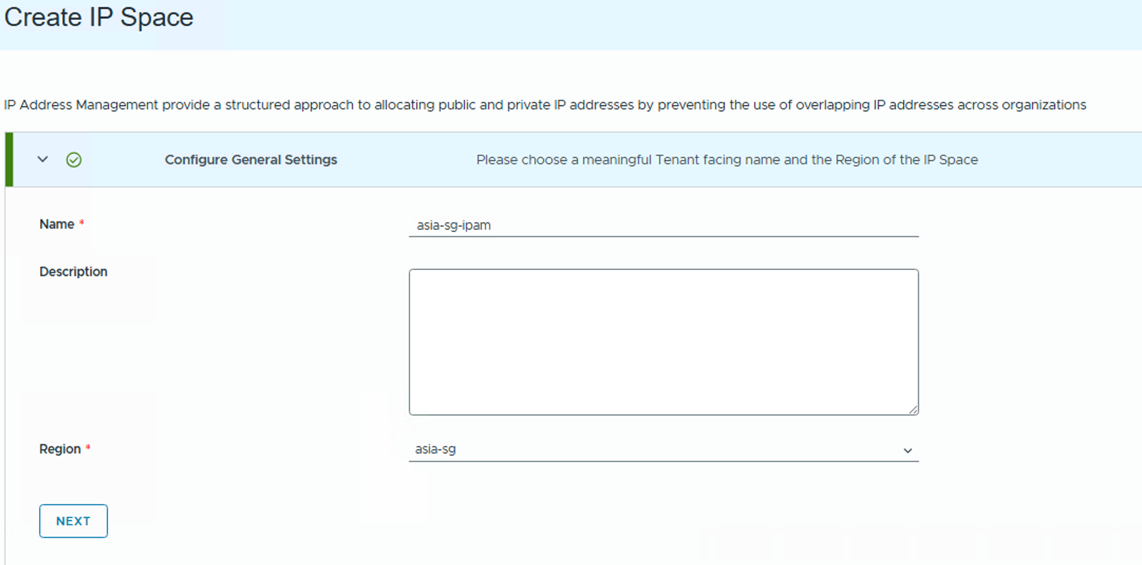The width and height of the screenshot is (1142, 565).
Task: Collapse the Configure General Settings chevron
Action: click(x=43, y=159)
